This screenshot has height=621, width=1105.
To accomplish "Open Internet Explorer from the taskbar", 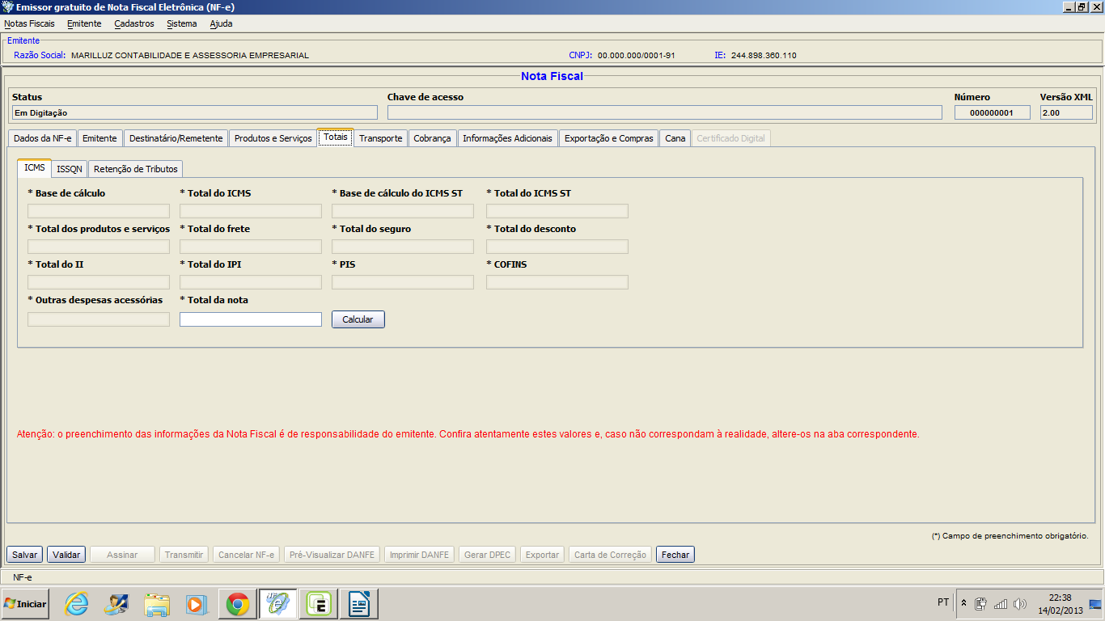I will [x=76, y=604].
